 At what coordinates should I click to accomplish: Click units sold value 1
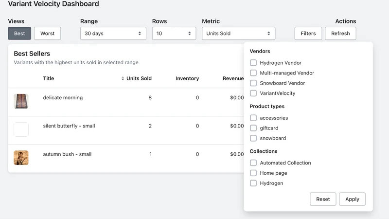[151, 154]
